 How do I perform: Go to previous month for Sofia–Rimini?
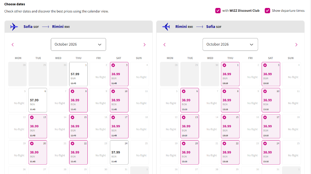(x=13, y=45)
